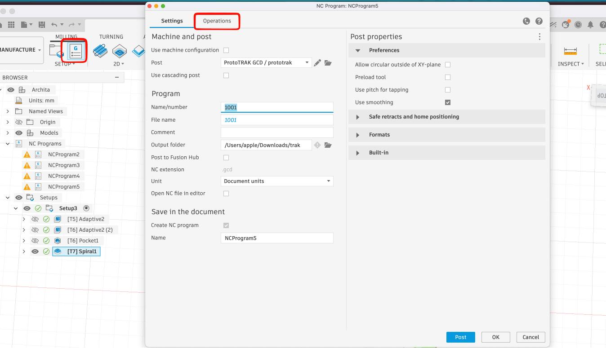This screenshot has width=606, height=348.
Task: Collapse the Browser panel with minus button
Action: tap(117, 78)
